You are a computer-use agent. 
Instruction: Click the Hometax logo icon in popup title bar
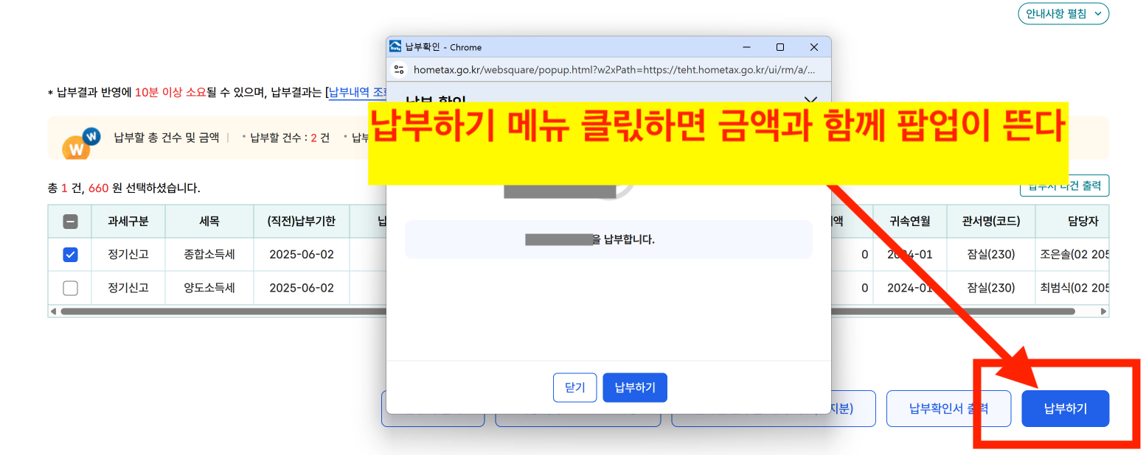[394, 46]
